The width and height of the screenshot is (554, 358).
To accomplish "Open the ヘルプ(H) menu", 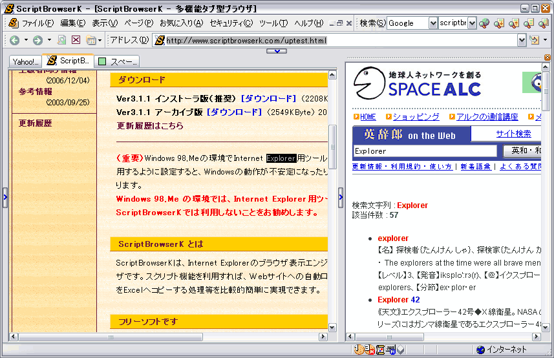I will (308, 23).
